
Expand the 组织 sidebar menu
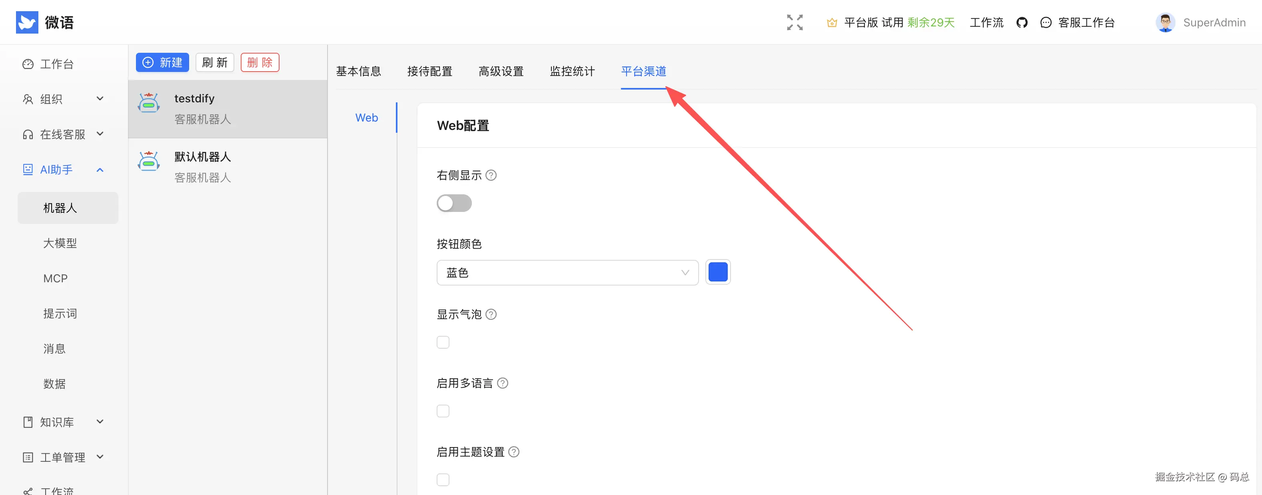click(63, 99)
